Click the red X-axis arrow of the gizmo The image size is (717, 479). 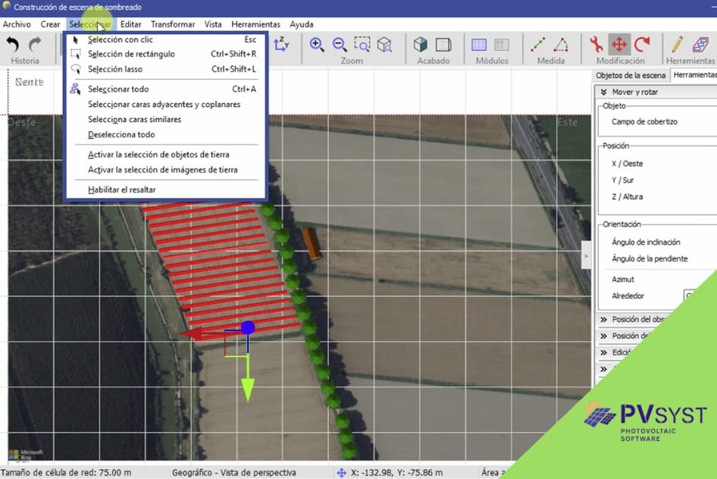[x=193, y=333]
